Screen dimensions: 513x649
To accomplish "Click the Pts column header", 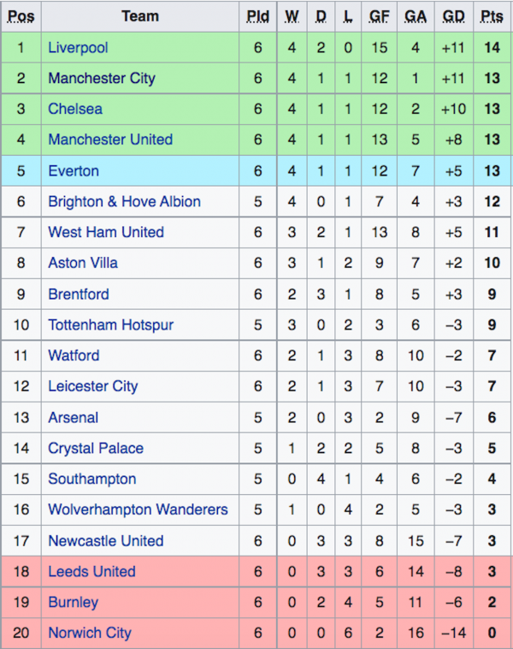I will 492,16.
